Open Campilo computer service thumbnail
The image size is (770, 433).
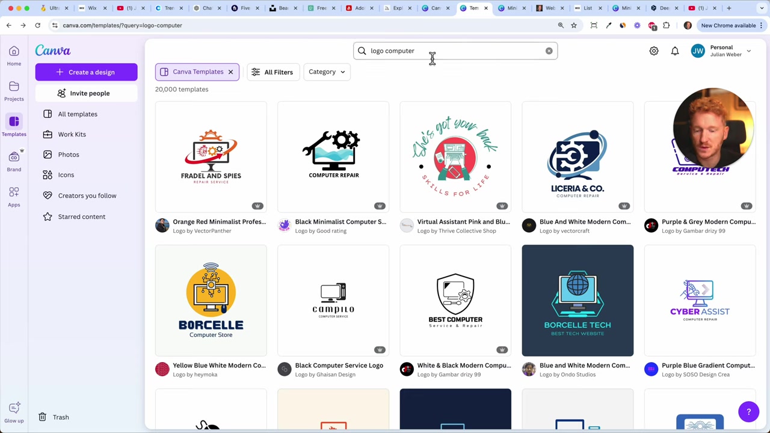(x=333, y=300)
